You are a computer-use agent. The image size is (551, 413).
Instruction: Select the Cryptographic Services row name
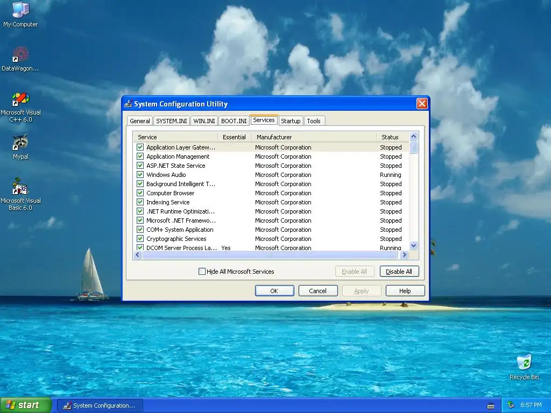click(x=176, y=238)
